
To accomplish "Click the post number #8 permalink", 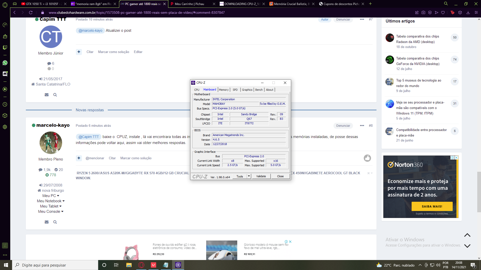I will tap(371, 126).
